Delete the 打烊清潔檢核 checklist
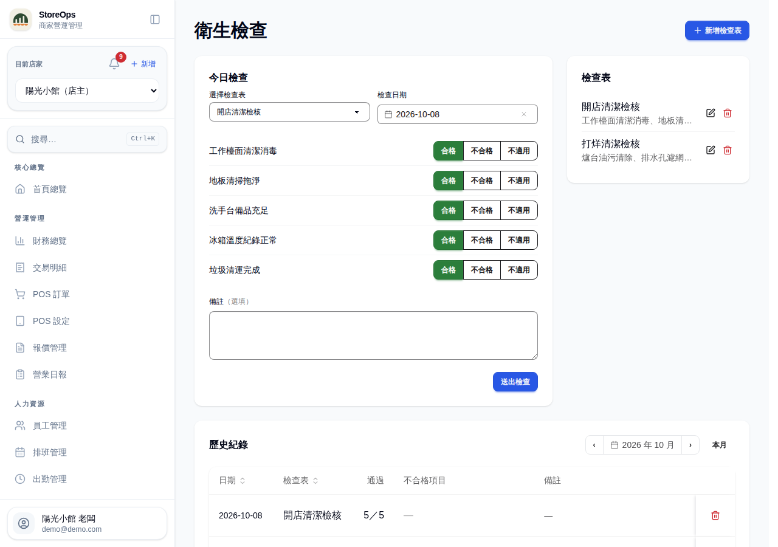The height and width of the screenshot is (547, 778). [x=728, y=150]
